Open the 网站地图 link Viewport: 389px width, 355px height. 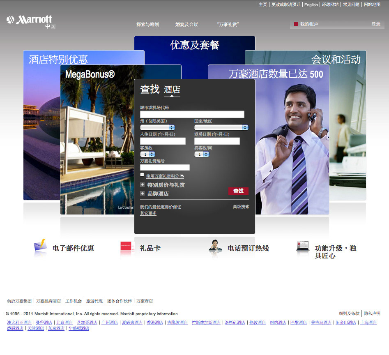372,5
